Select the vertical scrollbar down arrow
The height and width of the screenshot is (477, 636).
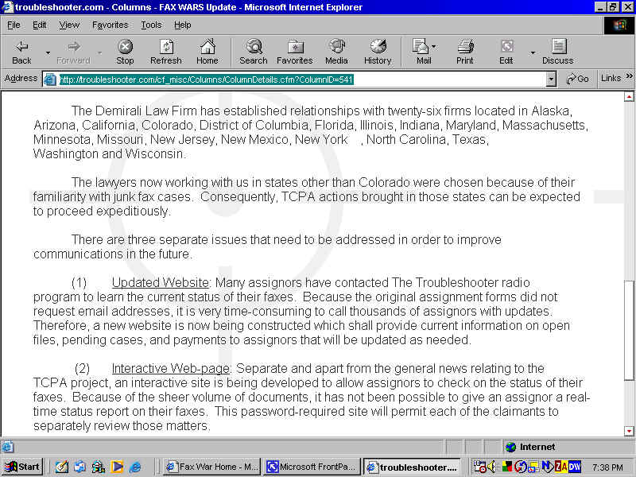629,431
